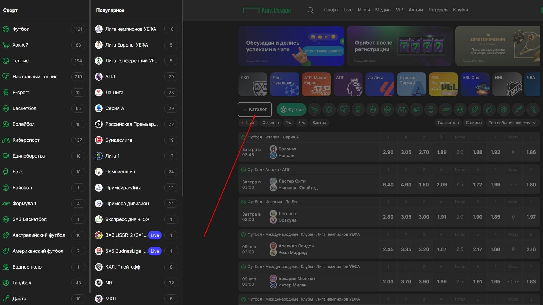Select the table tennis paddle icon in filter row
The height and width of the screenshot is (305, 543).
coord(344,109)
